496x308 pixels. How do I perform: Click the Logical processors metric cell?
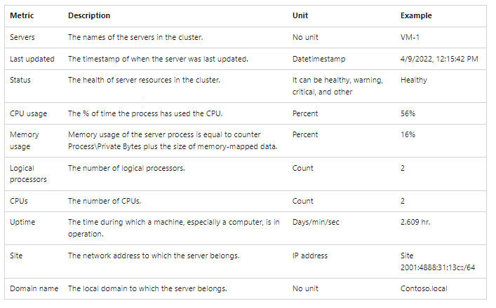[x=28, y=174]
